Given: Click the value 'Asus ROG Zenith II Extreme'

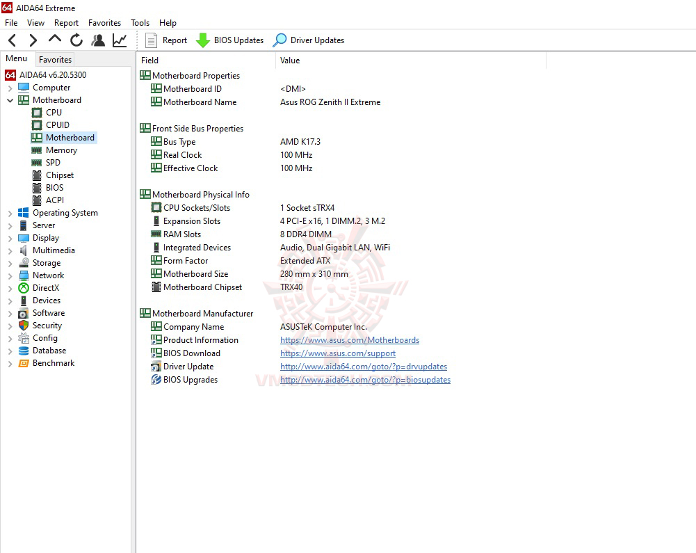Looking at the screenshot, I should (330, 102).
